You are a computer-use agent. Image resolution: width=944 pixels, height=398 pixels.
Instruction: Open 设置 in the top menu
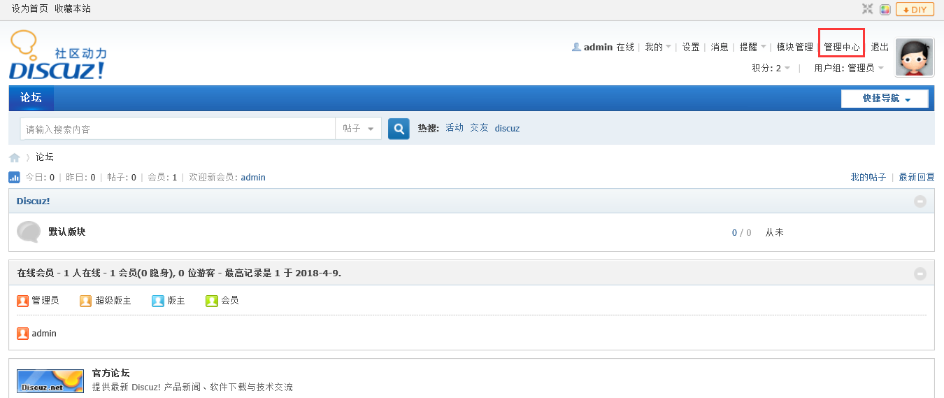point(691,47)
